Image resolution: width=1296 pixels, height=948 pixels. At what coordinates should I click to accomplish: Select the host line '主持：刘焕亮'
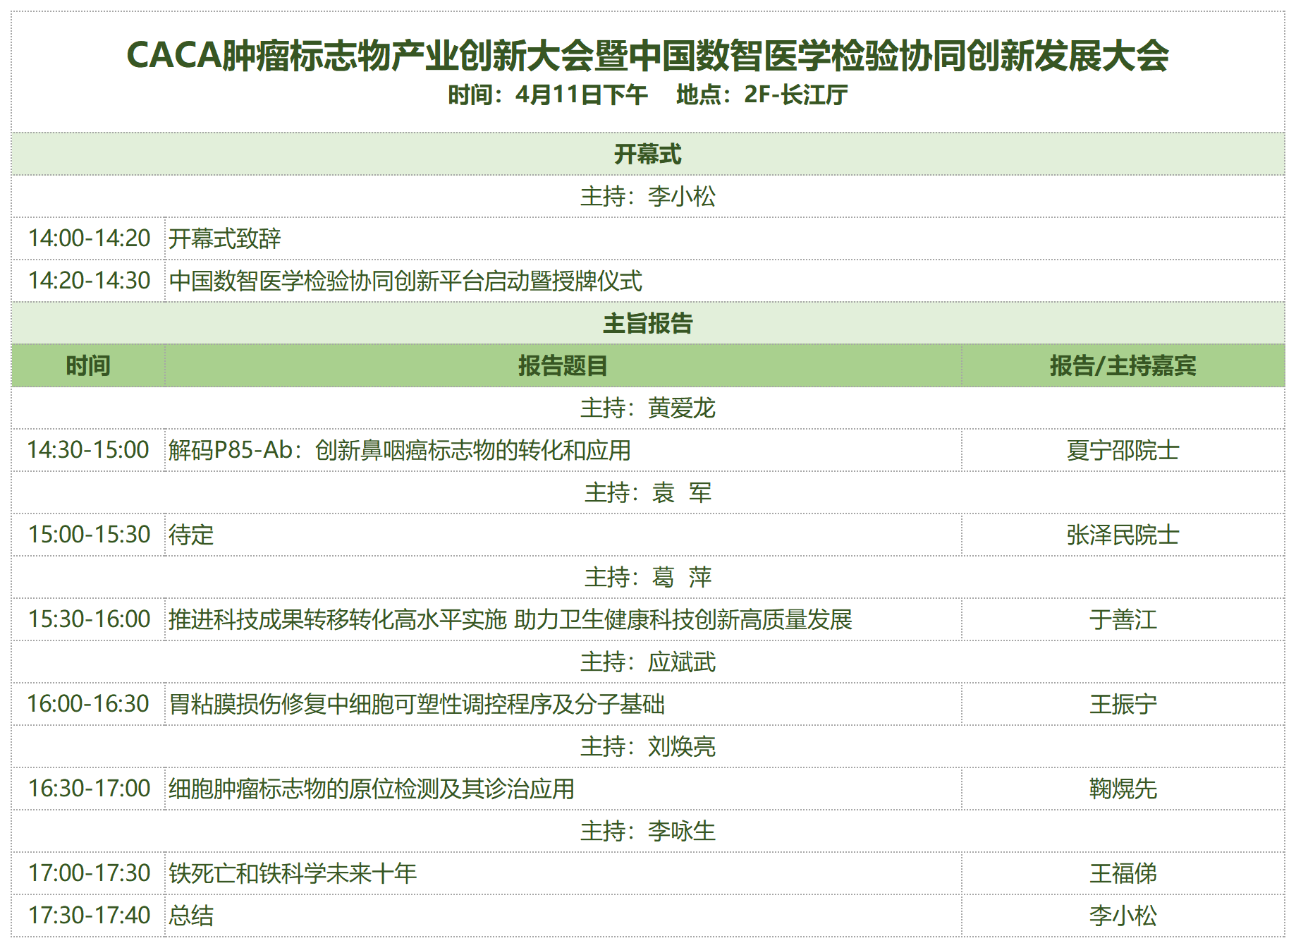[x=647, y=746]
